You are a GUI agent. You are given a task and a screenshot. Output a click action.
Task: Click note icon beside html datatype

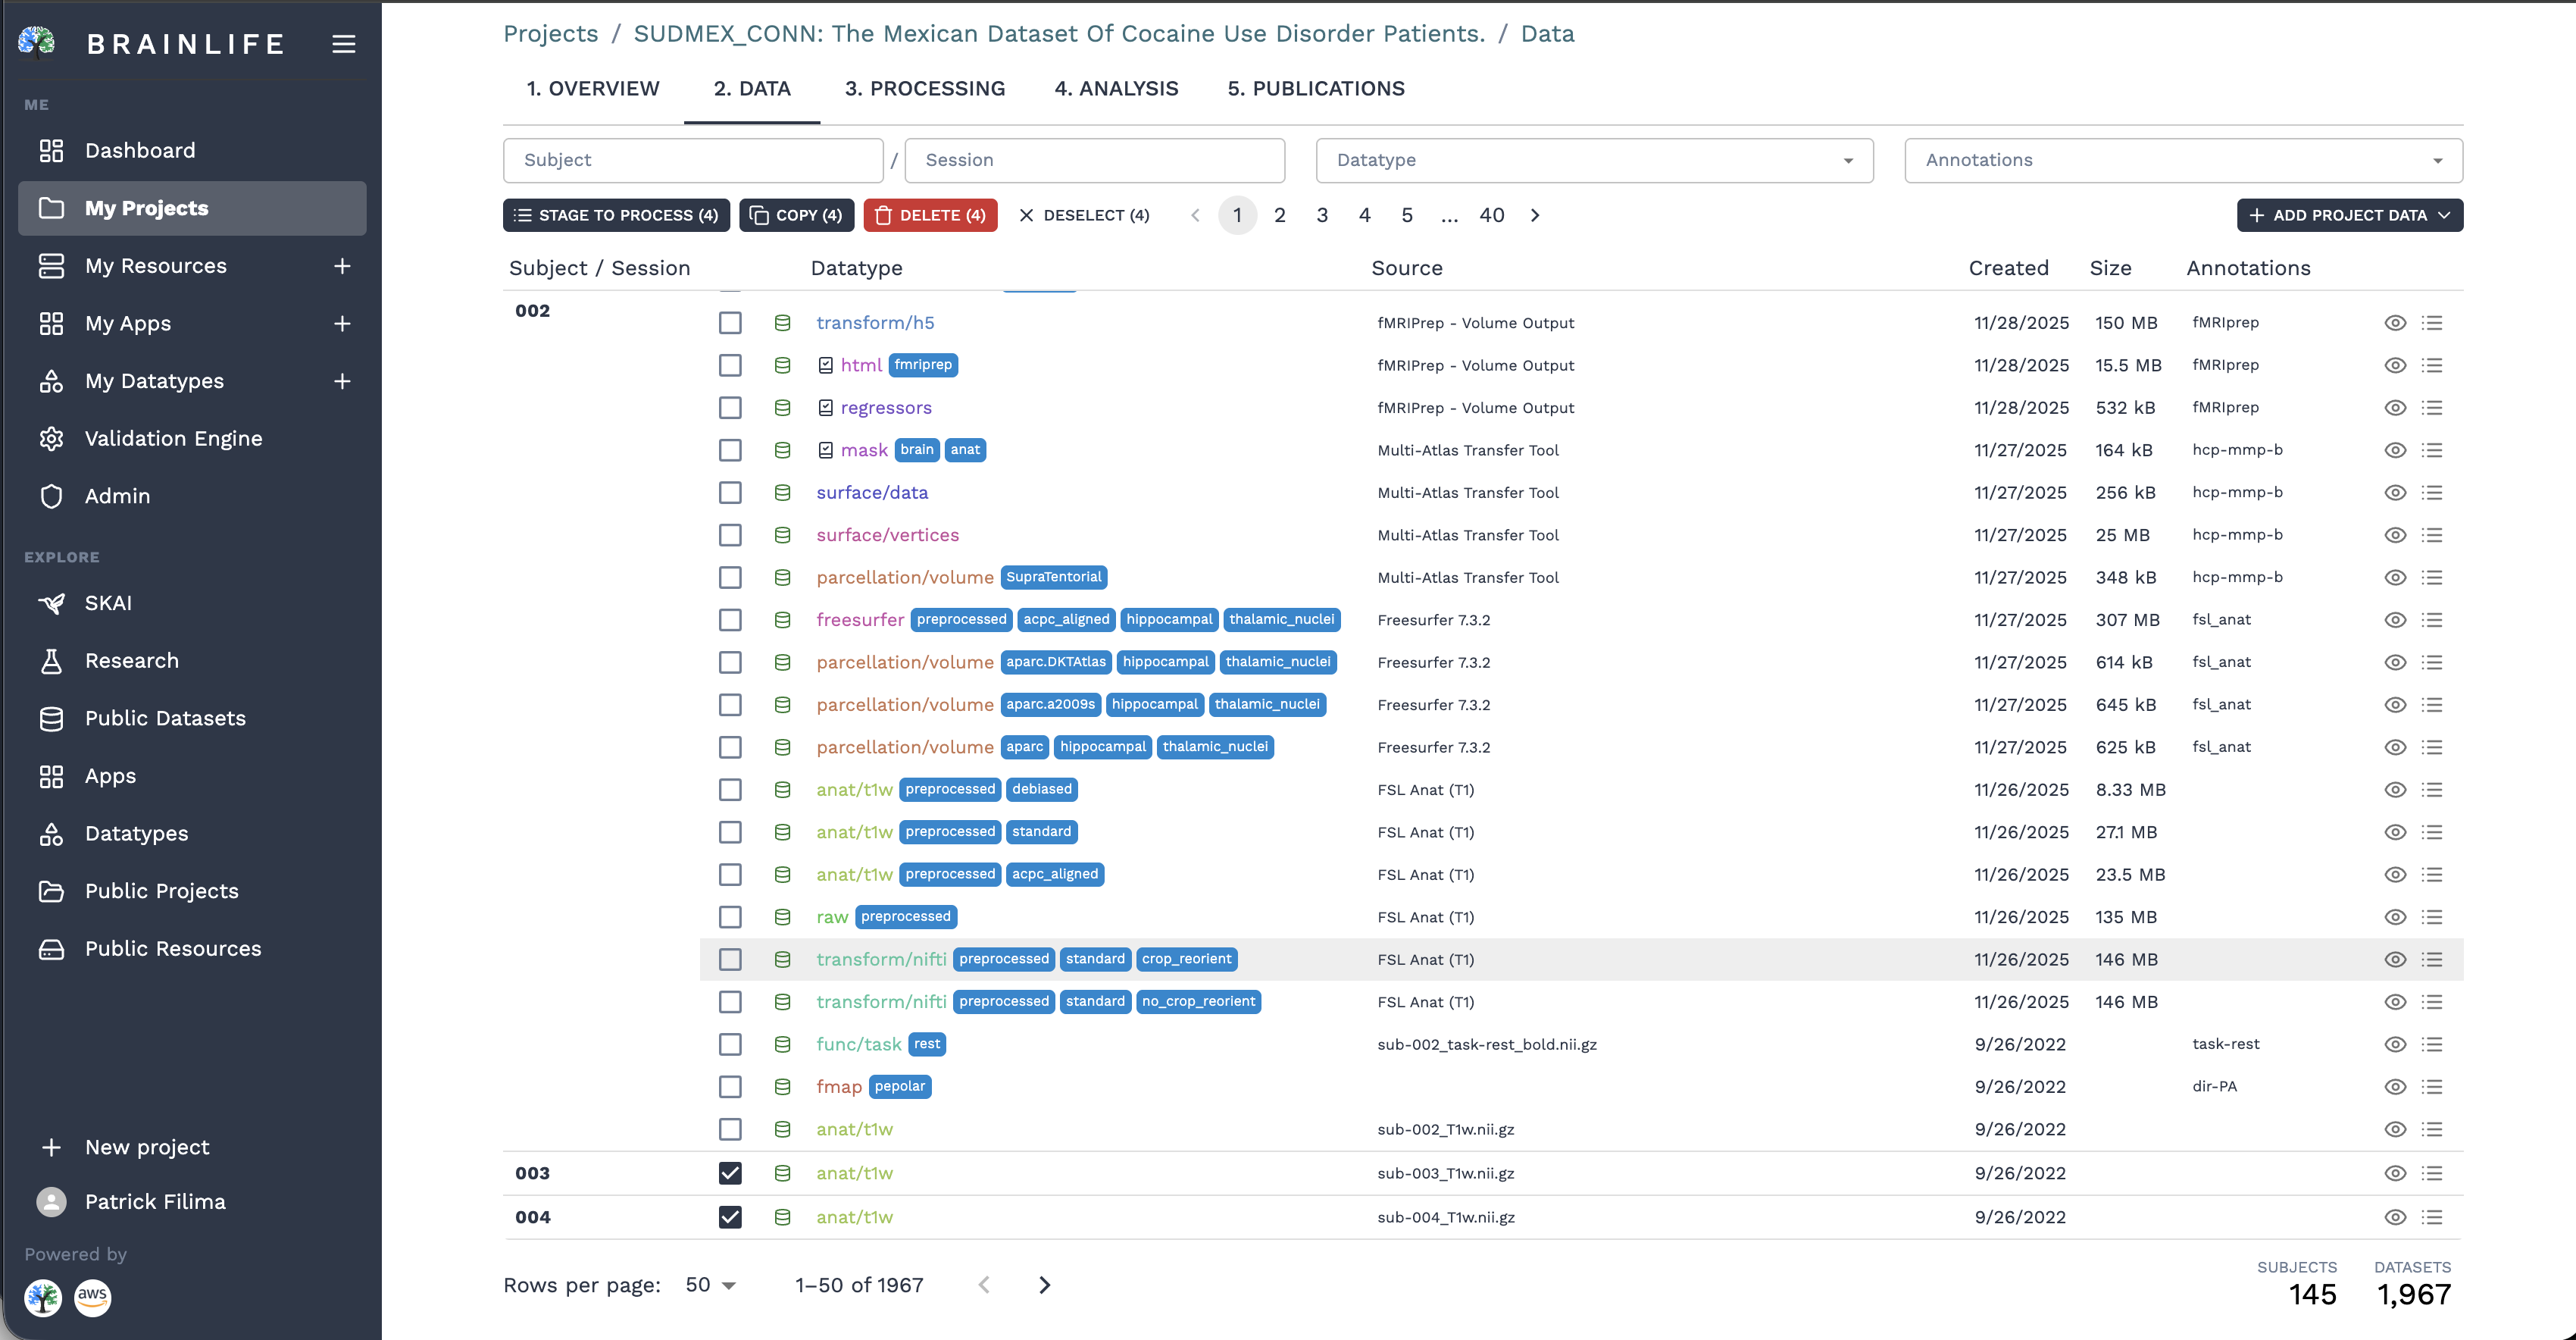pyautogui.click(x=826, y=366)
